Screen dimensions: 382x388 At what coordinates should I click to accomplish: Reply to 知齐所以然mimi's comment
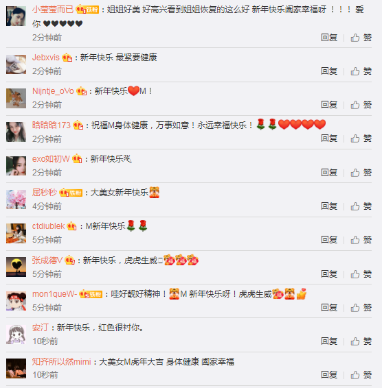[329, 375]
